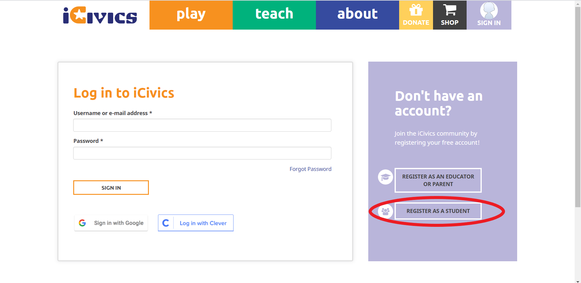581x283 pixels.
Task: Click the Sign In avatar icon
Action: [x=489, y=10]
